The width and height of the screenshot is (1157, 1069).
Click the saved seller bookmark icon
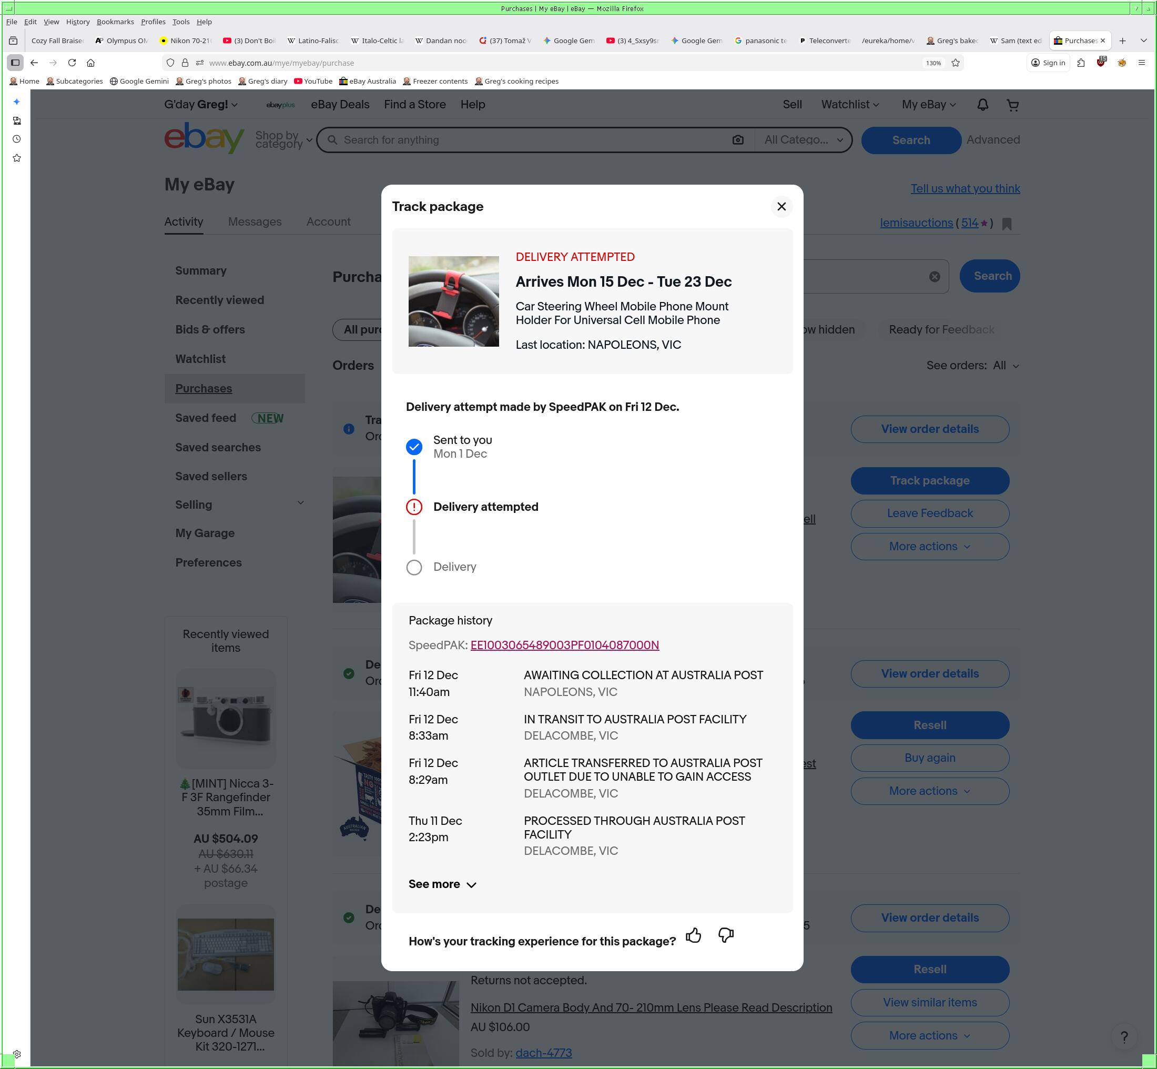[1007, 224]
